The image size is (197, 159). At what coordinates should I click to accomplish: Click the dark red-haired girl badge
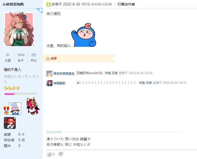pos(10,123)
